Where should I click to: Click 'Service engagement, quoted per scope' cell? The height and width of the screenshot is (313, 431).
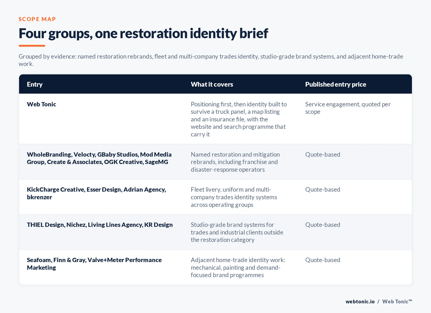point(348,108)
